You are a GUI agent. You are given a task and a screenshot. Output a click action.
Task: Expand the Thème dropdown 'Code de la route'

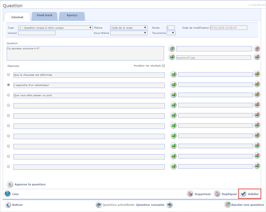point(129,28)
